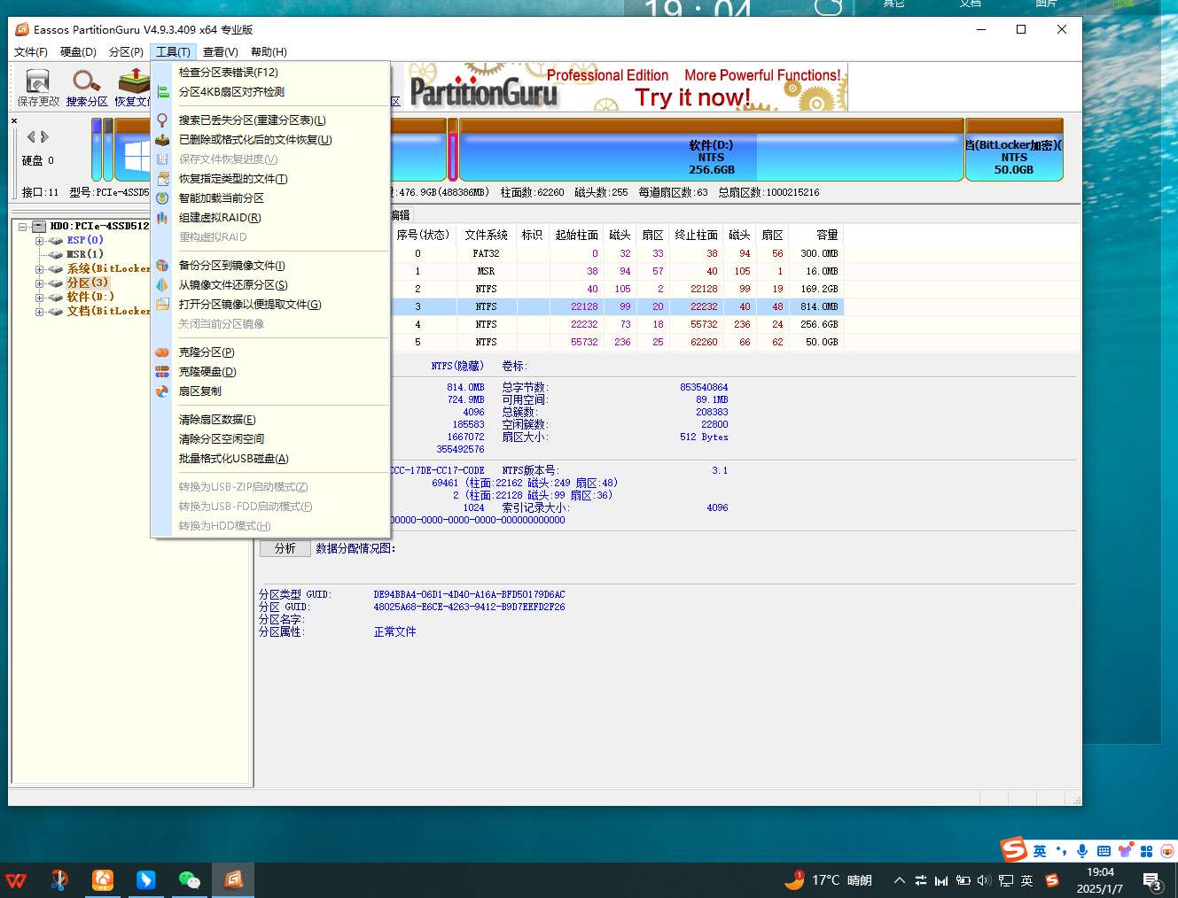This screenshot has width=1178, height=898.
Task: Click the Save Changes (保存更改) toolbar icon
Action: coord(37,81)
